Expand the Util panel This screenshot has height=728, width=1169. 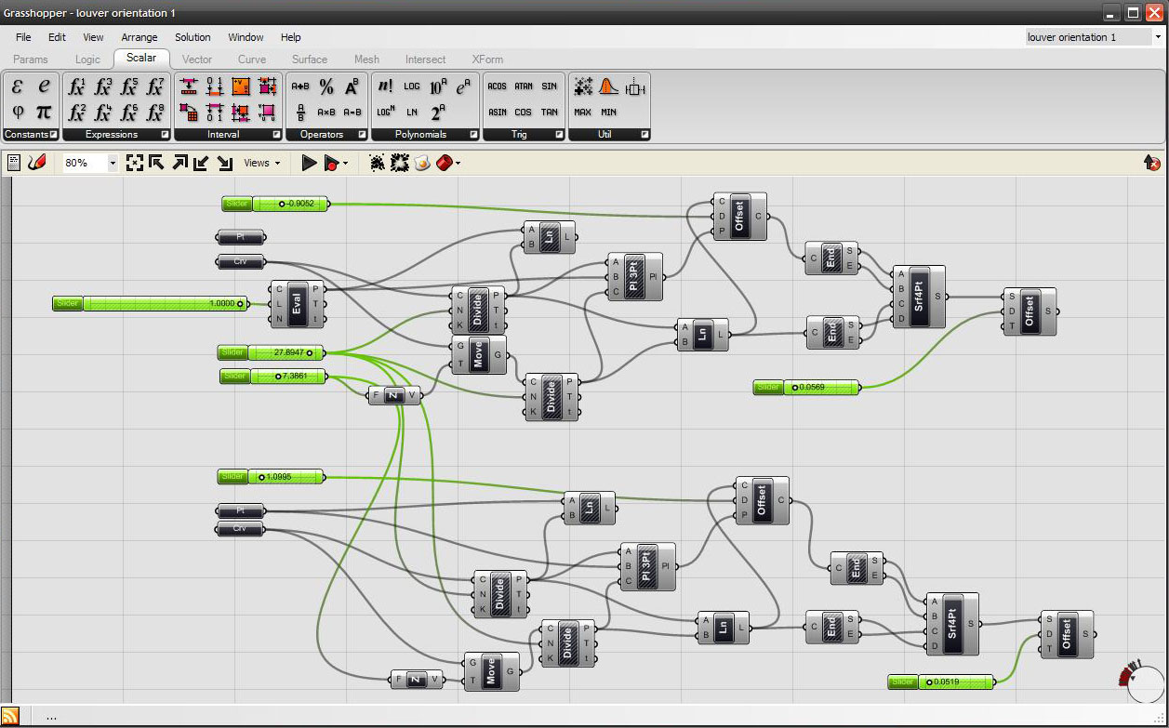pos(644,135)
